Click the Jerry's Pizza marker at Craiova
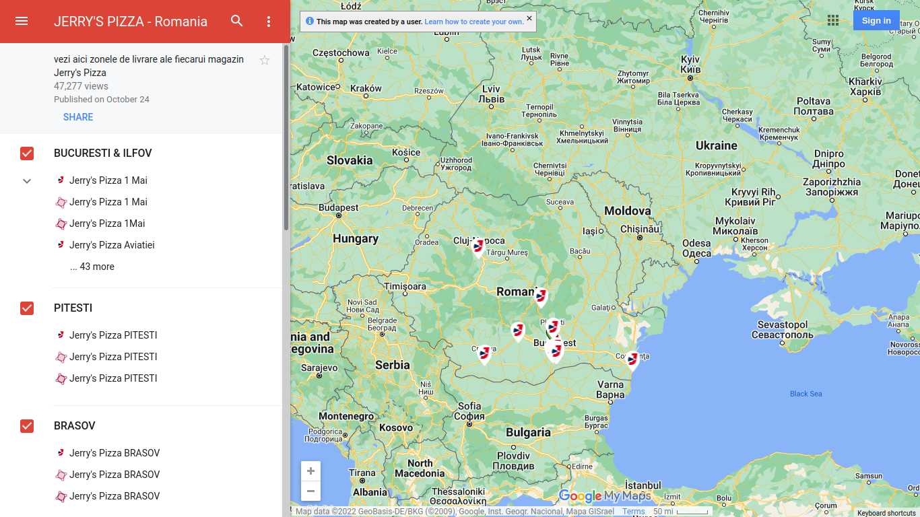This screenshot has width=920, height=517. (484, 353)
